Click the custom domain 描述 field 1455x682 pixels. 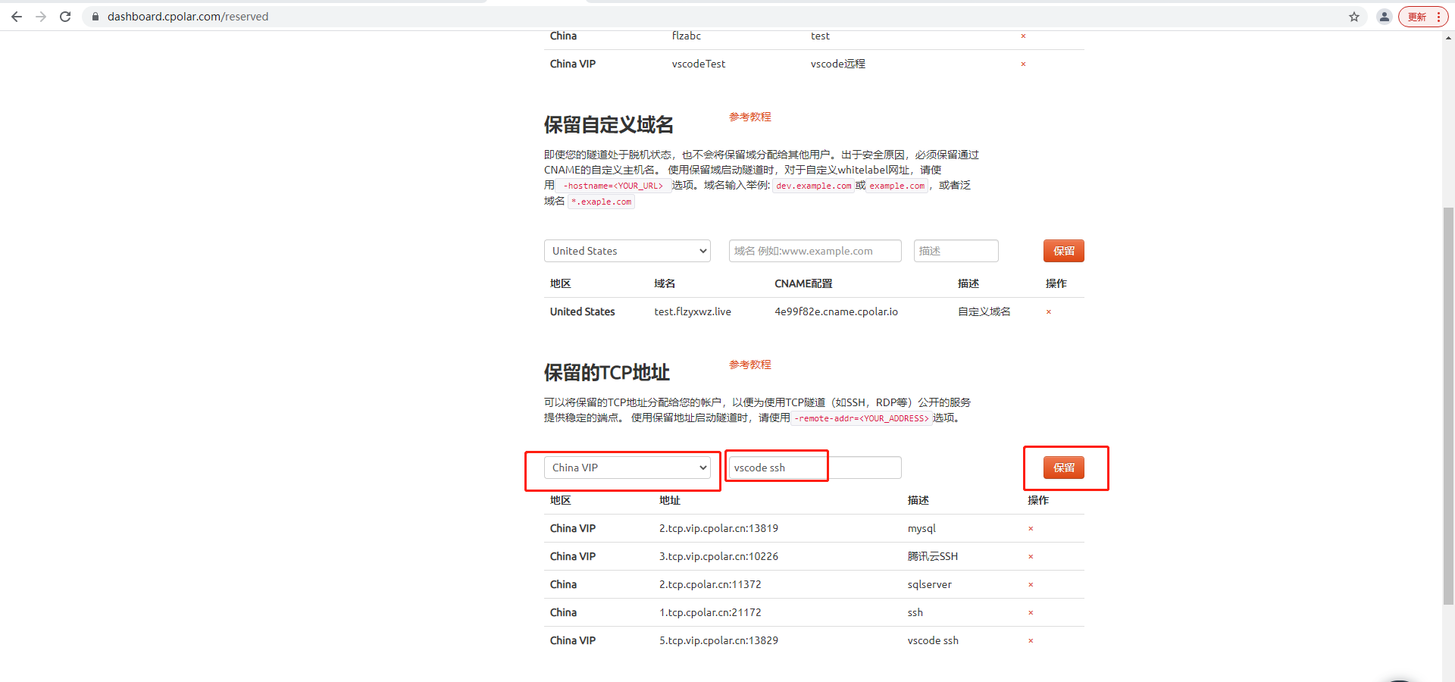956,251
